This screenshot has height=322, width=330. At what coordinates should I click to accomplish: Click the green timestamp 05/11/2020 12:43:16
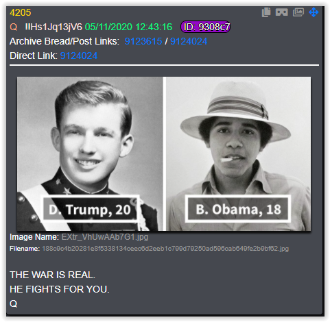click(128, 27)
